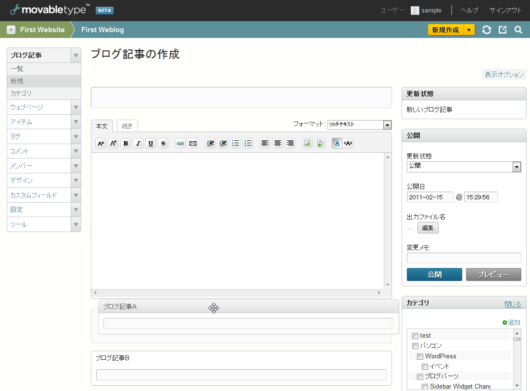Click the category list scrollbar
Screen dimensions: 530x391
(517, 360)
